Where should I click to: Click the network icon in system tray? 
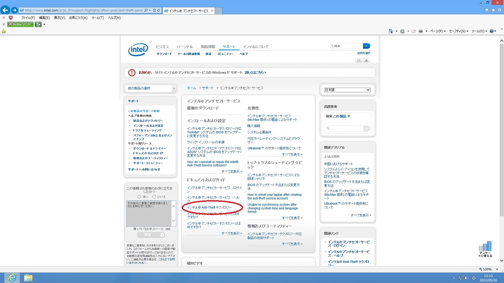point(460,278)
